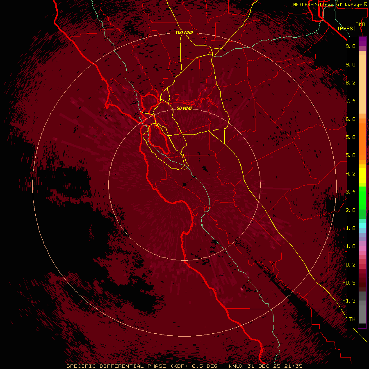Click the -0.5 value on the color scale

pos(349,283)
